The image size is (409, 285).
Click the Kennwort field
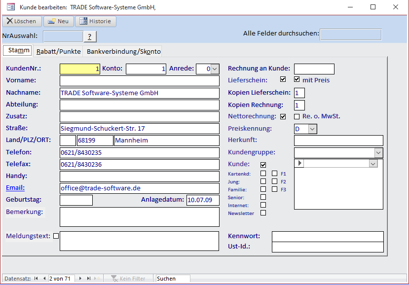(328, 237)
